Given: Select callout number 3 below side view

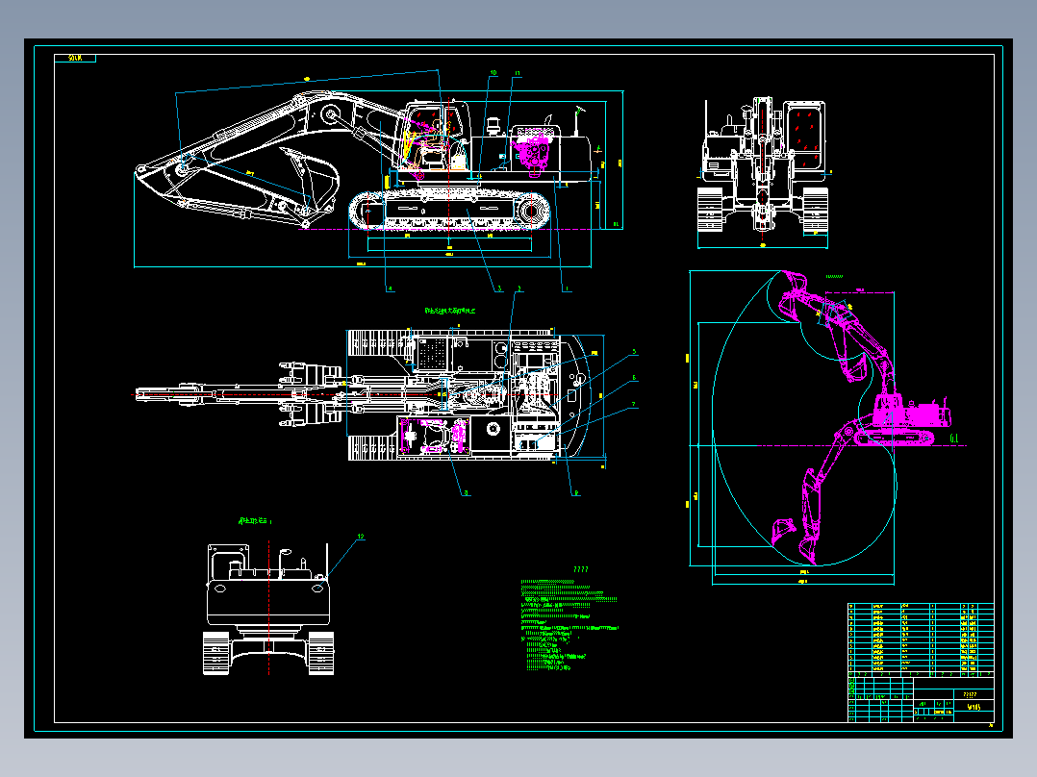Looking at the screenshot, I should click(499, 288).
